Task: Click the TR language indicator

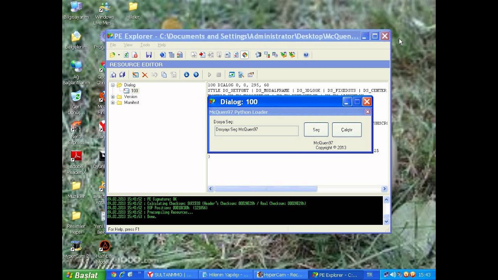Action: [x=369, y=275]
